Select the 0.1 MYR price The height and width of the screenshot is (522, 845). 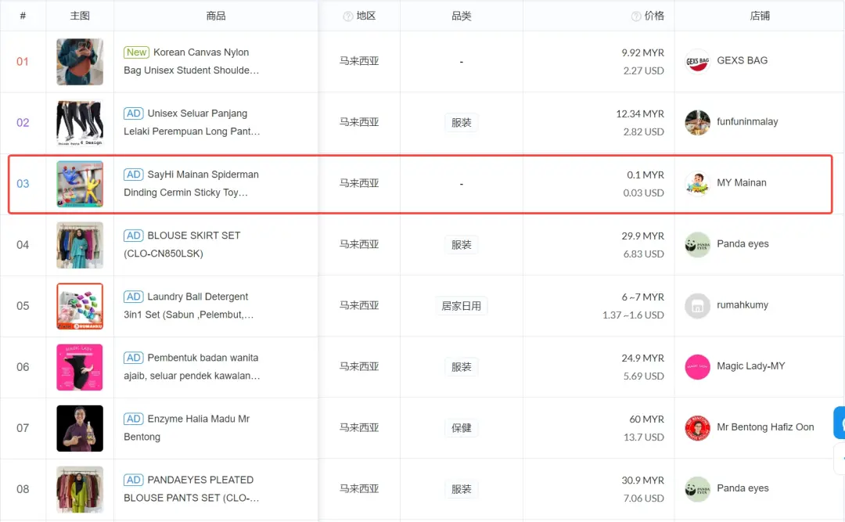(645, 175)
